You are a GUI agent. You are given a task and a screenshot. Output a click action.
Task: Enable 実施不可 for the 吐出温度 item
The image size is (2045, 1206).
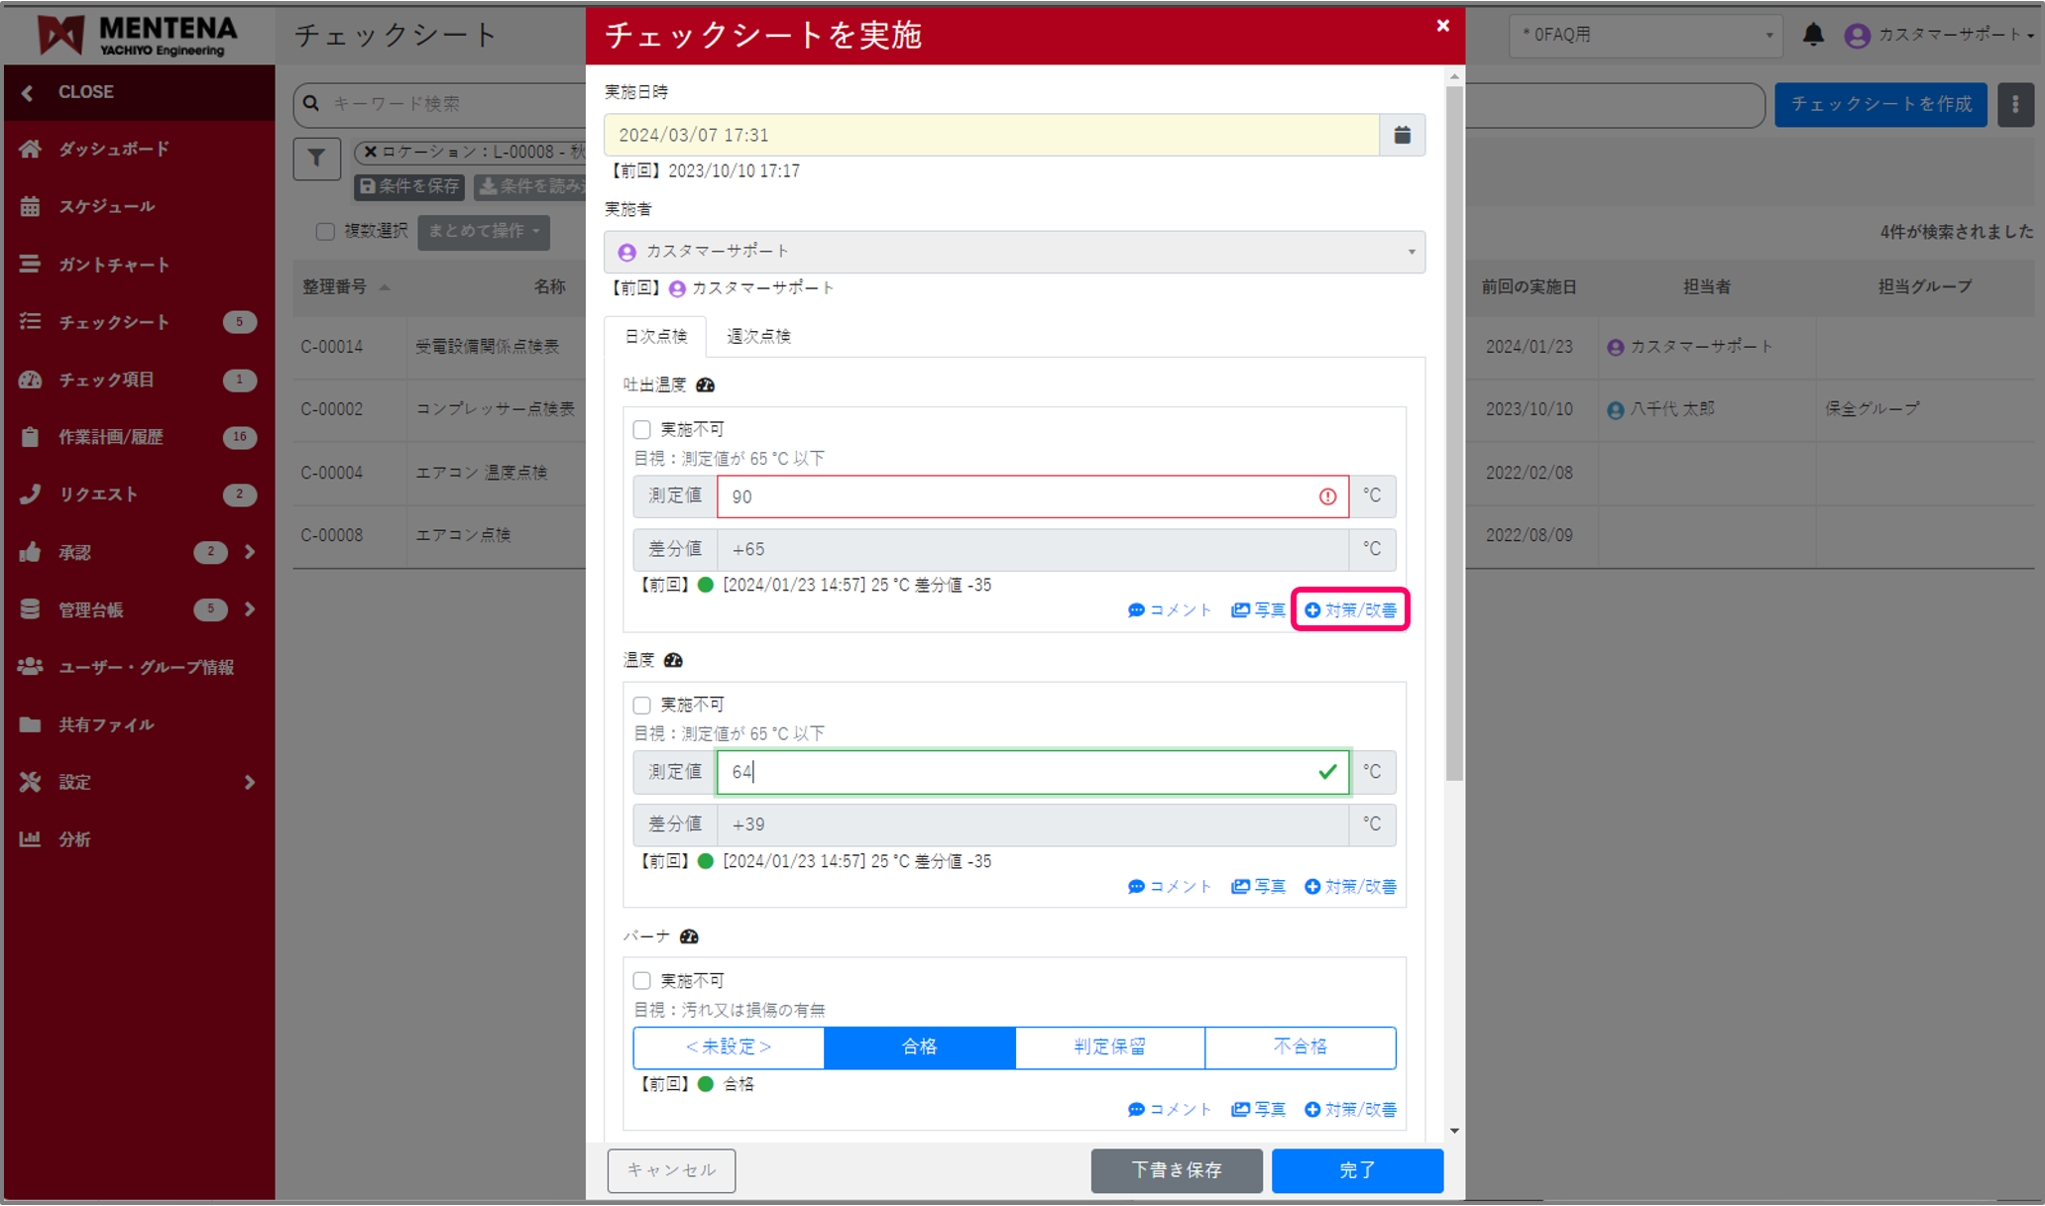(641, 428)
